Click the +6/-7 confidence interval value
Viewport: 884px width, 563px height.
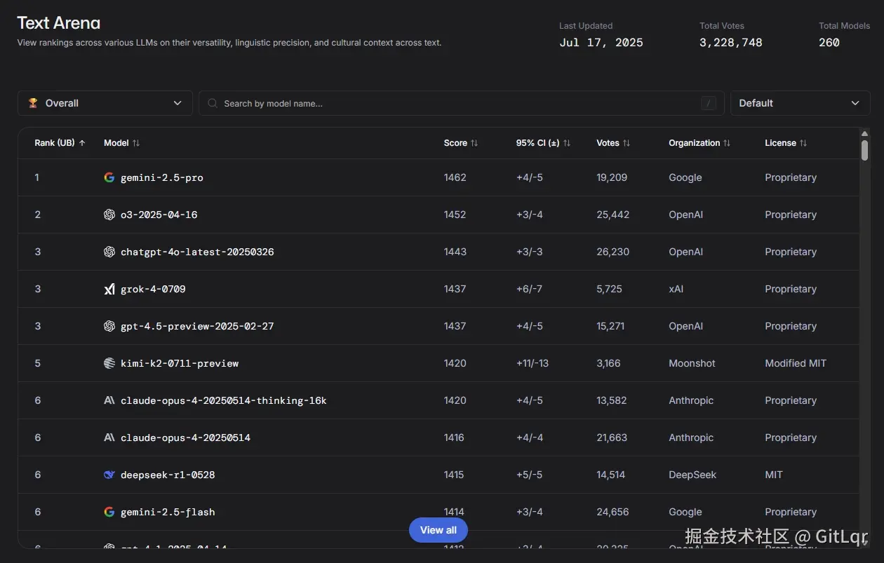click(x=529, y=289)
